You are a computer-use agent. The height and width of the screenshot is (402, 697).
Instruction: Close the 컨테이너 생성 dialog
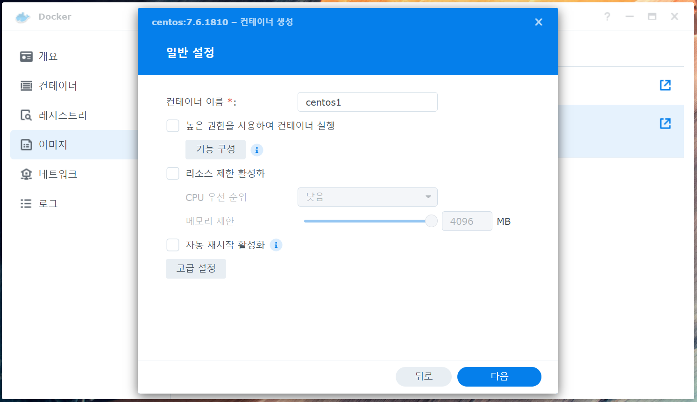539,22
